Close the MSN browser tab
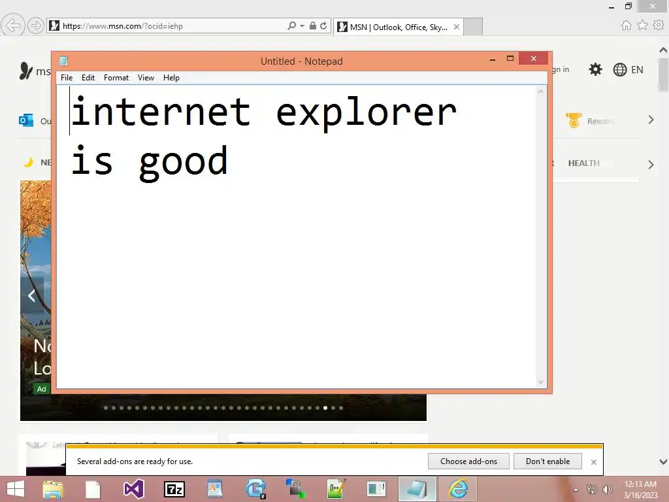The height and width of the screenshot is (502, 669). click(x=457, y=27)
